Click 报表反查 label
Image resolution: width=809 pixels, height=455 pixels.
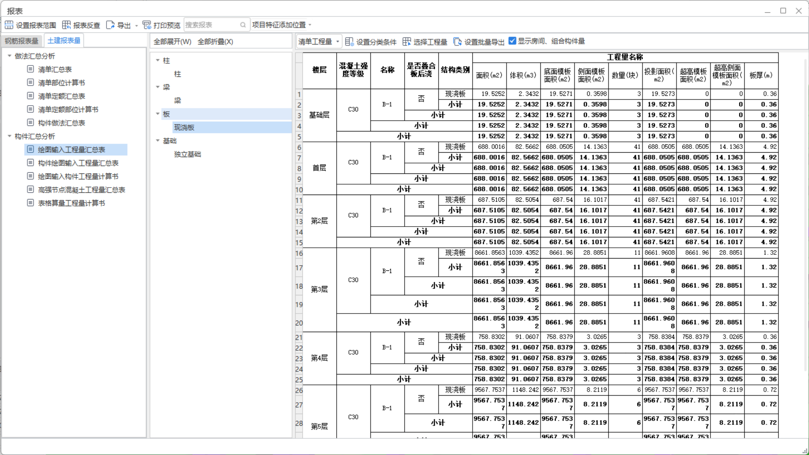pos(87,25)
